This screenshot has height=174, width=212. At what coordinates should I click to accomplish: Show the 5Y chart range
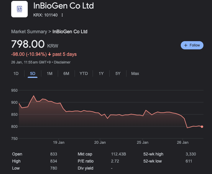point(118,73)
